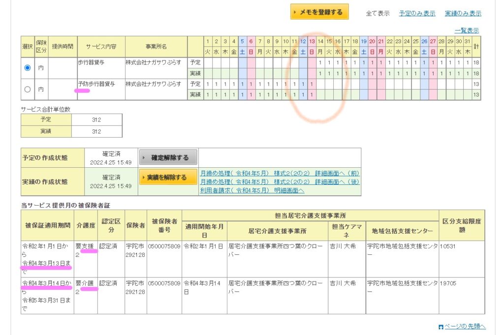Select the radio button for 歩行器貸与 row
Viewport: 504px width, 335px height.
[28, 68]
